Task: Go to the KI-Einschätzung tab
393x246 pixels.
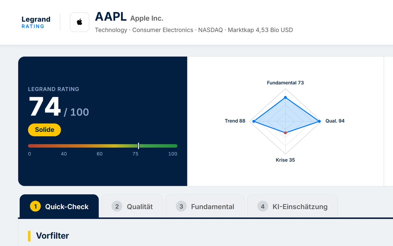Action: [x=293, y=206]
